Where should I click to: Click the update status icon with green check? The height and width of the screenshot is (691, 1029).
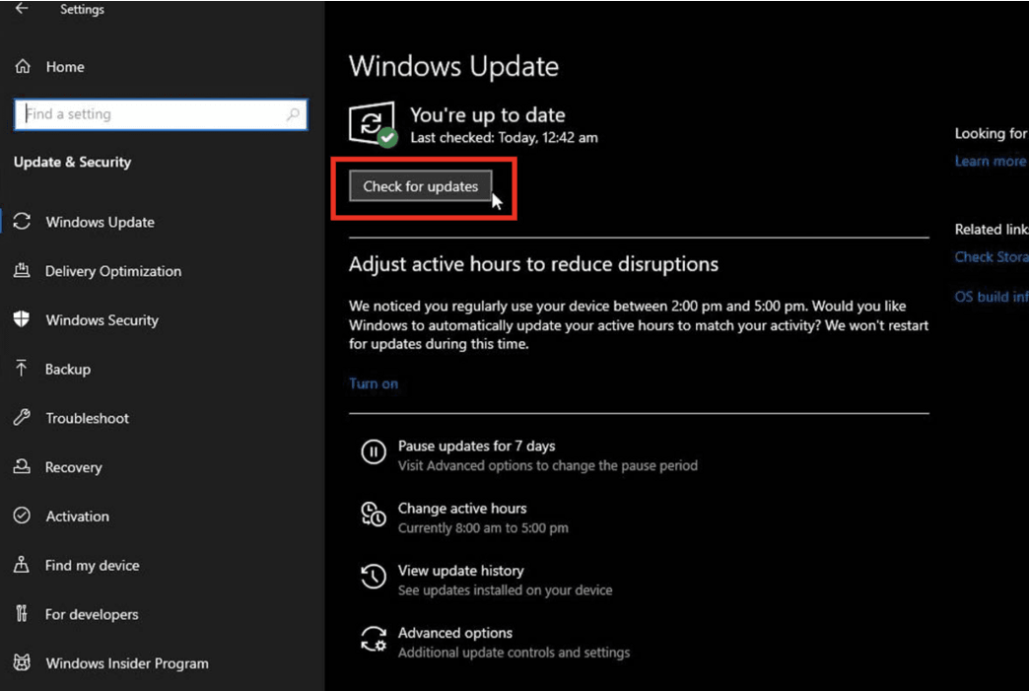click(x=373, y=124)
